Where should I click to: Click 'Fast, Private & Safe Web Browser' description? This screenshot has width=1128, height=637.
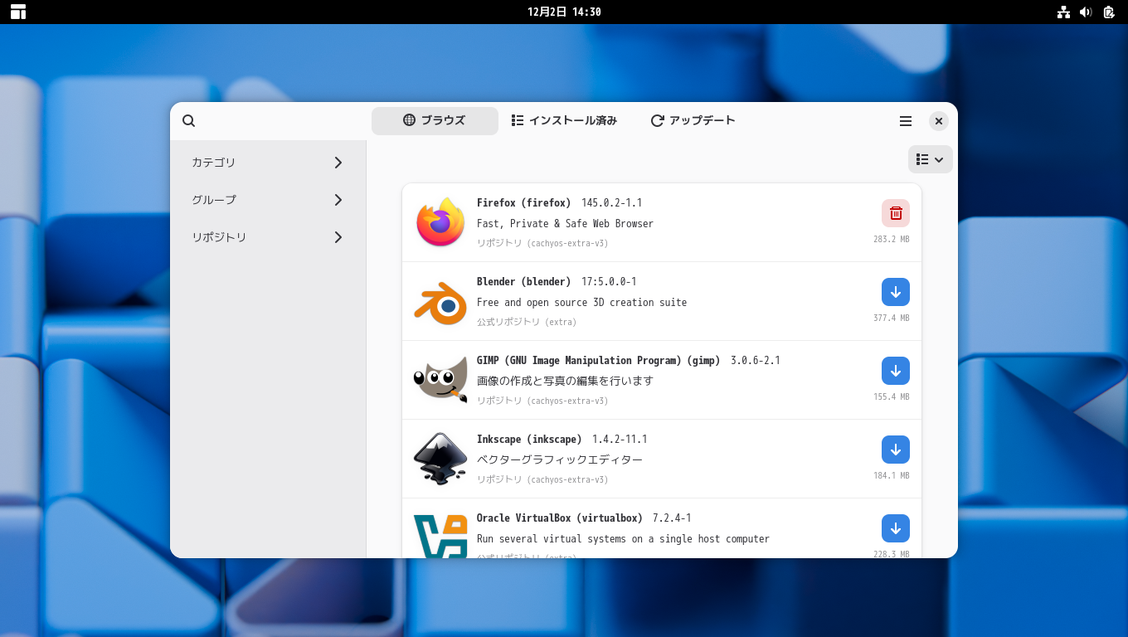click(565, 224)
